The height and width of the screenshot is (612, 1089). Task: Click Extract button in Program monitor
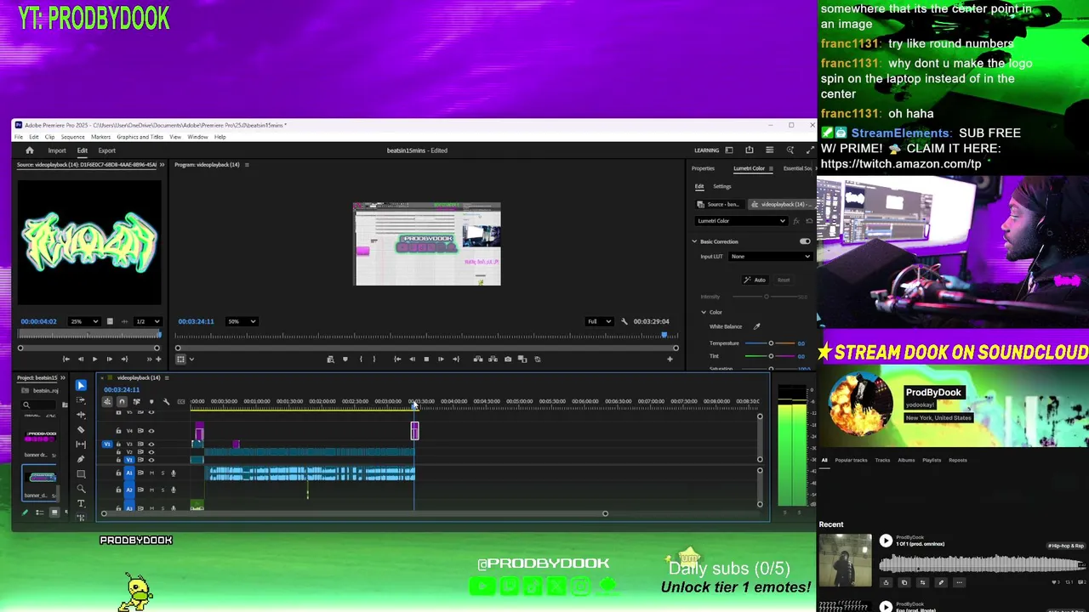click(493, 359)
